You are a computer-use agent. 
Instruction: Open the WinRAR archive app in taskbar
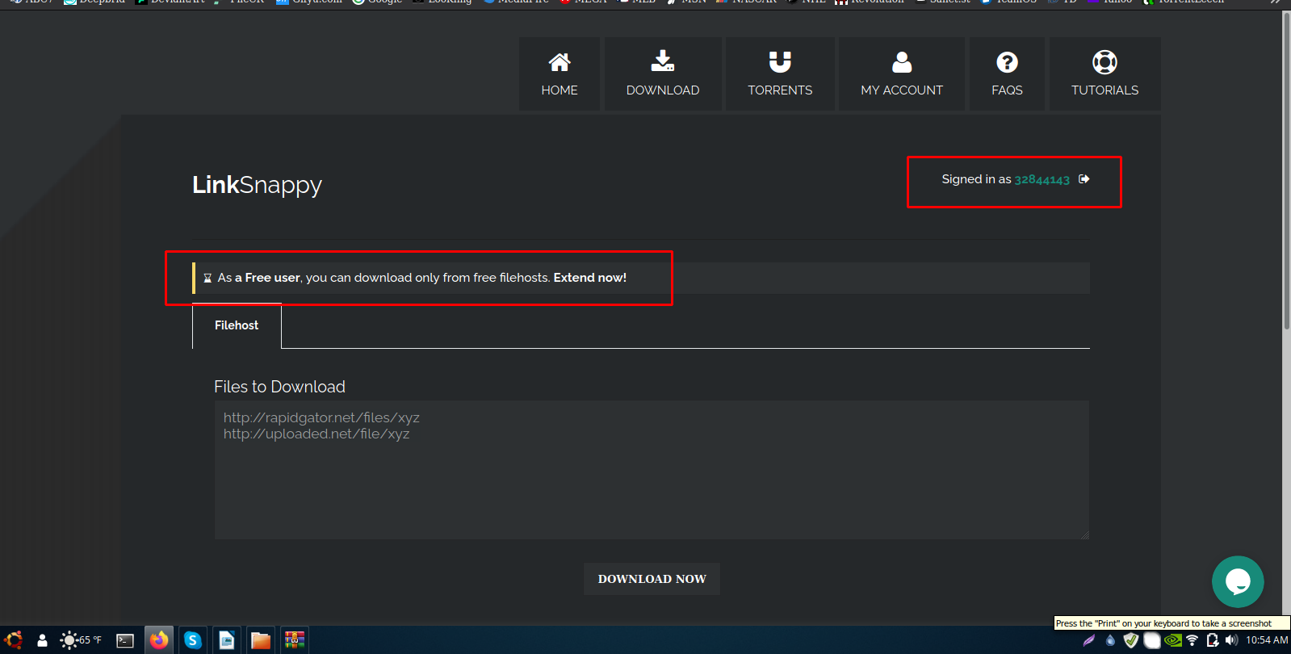coord(295,640)
